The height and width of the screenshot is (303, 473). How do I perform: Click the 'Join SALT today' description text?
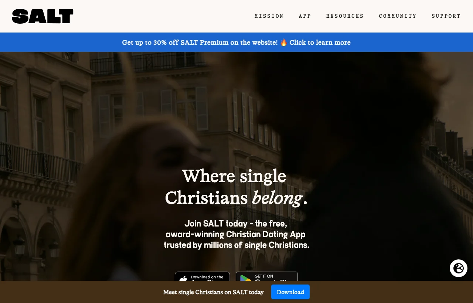(236, 234)
